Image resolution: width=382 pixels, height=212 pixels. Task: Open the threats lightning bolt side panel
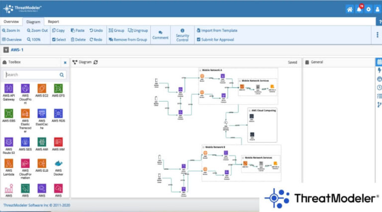click(x=379, y=71)
